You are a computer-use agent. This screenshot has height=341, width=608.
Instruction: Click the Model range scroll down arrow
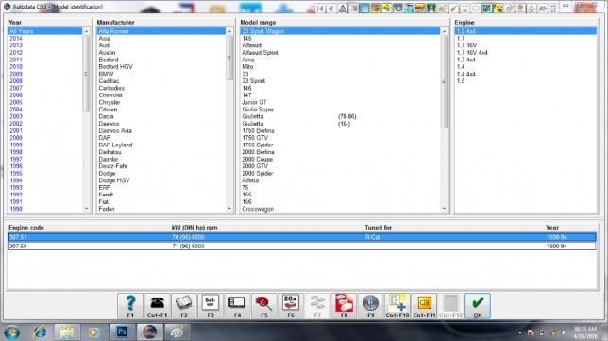[x=444, y=209]
